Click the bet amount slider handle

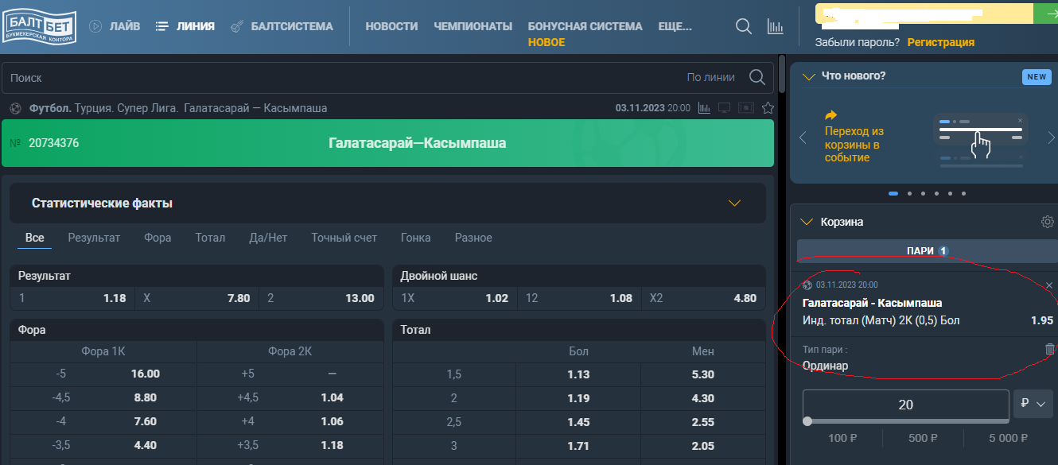tap(807, 422)
